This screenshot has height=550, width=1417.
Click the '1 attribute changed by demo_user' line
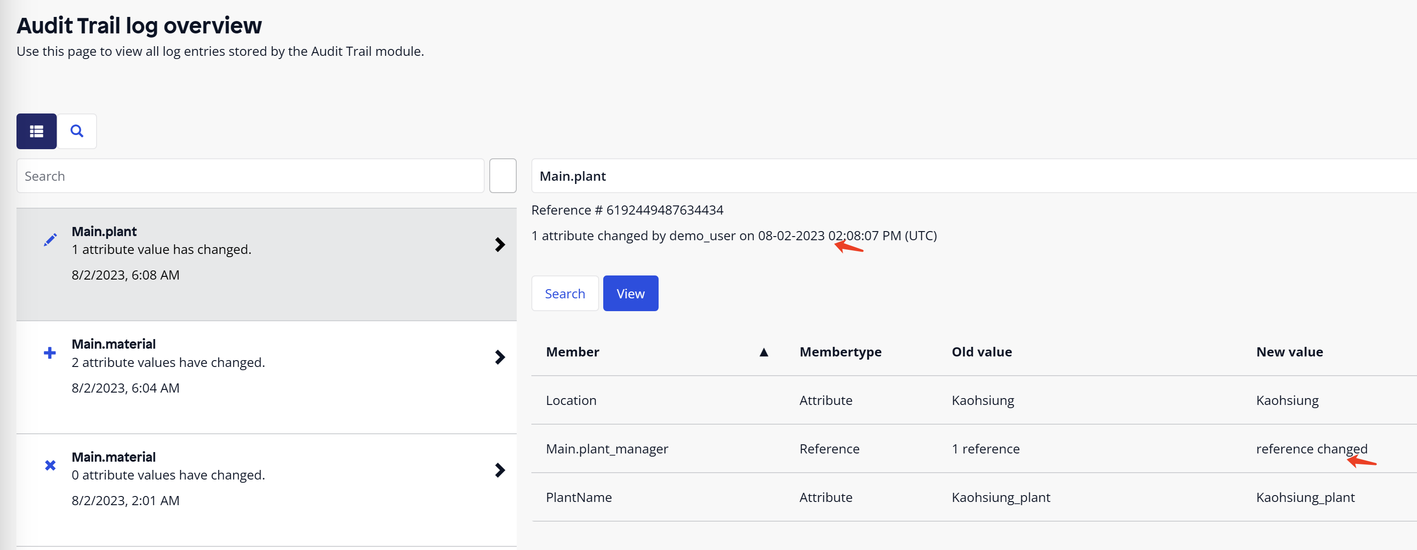coord(734,236)
